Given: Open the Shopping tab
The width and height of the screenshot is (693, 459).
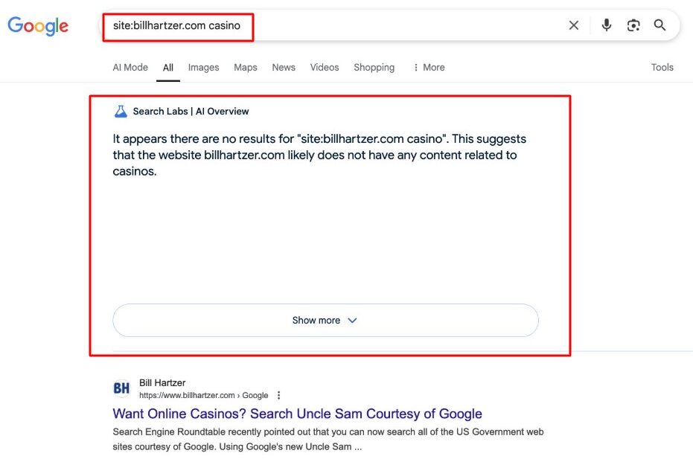Looking at the screenshot, I should (x=374, y=67).
